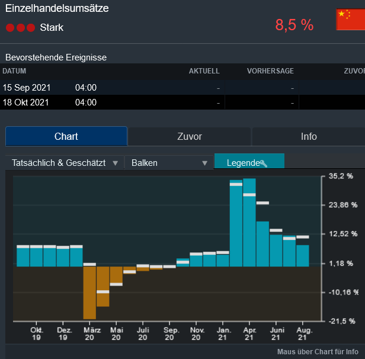
Task: Select the 15 Sep 2021 event row
Action: pyautogui.click(x=182, y=88)
